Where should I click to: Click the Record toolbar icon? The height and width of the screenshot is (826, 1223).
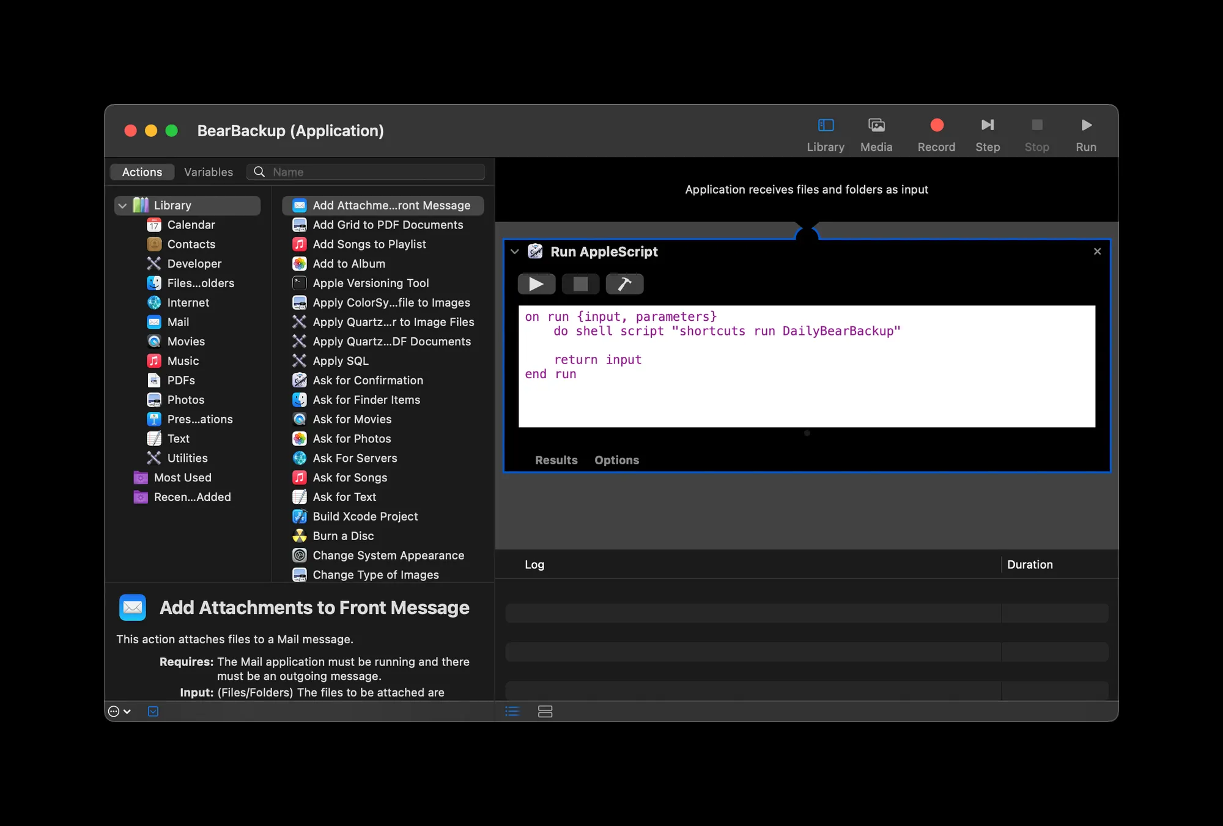tap(936, 125)
